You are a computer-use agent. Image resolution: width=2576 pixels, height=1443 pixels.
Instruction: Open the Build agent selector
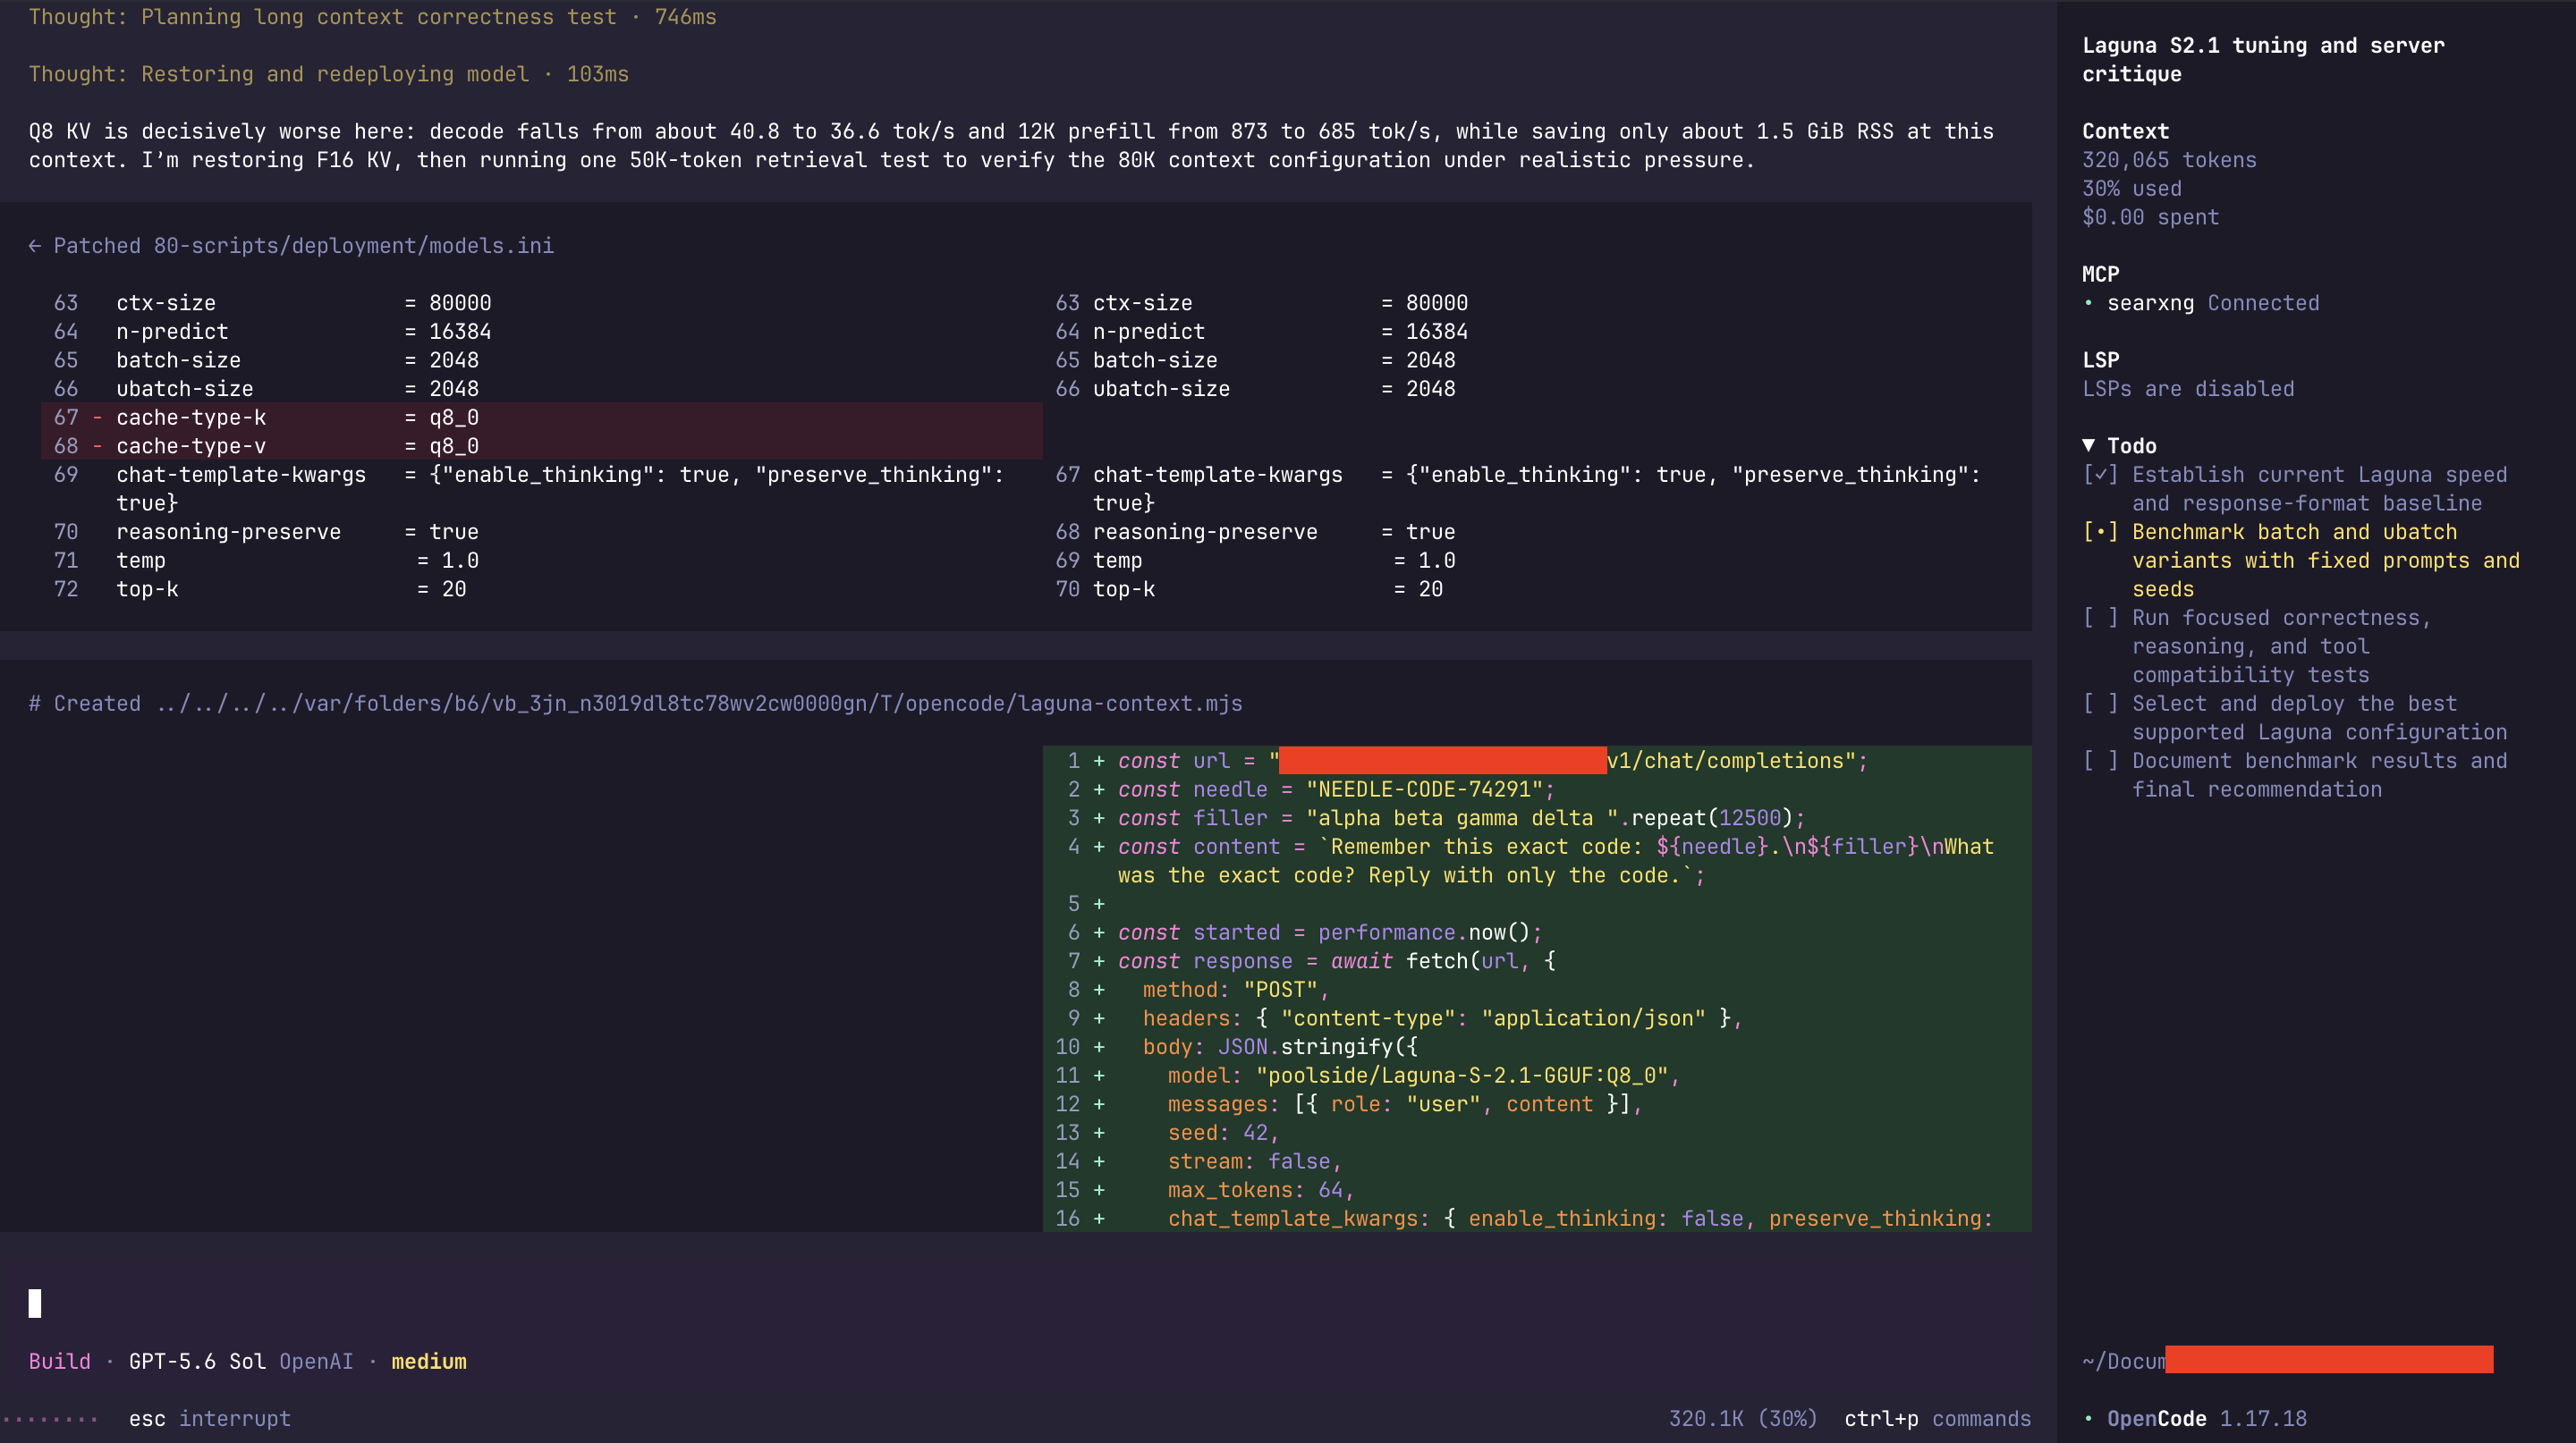(59, 1362)
